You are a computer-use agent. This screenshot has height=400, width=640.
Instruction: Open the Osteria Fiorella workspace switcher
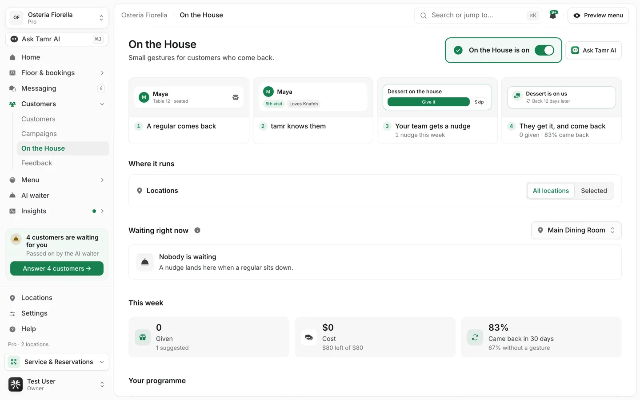(57, 18)
